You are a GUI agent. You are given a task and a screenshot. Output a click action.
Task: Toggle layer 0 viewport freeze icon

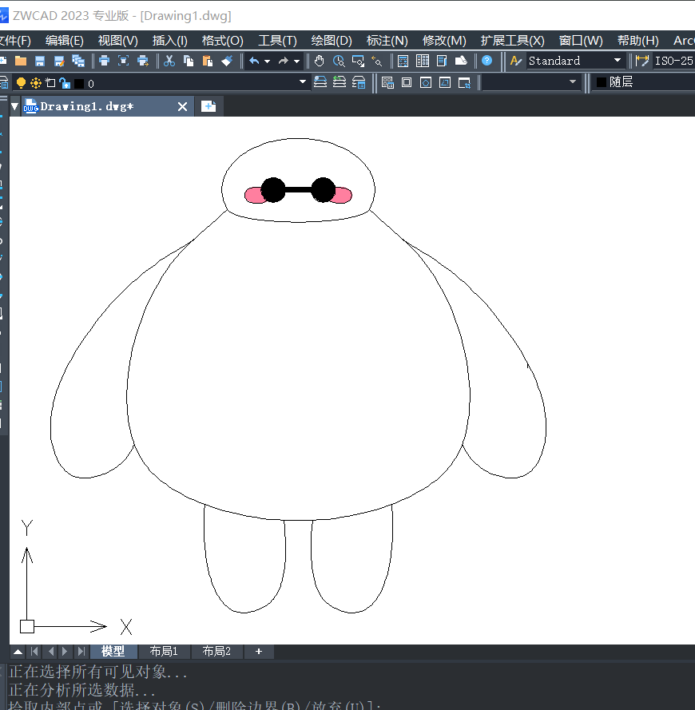pyautogui.click(x=50, y=83)
